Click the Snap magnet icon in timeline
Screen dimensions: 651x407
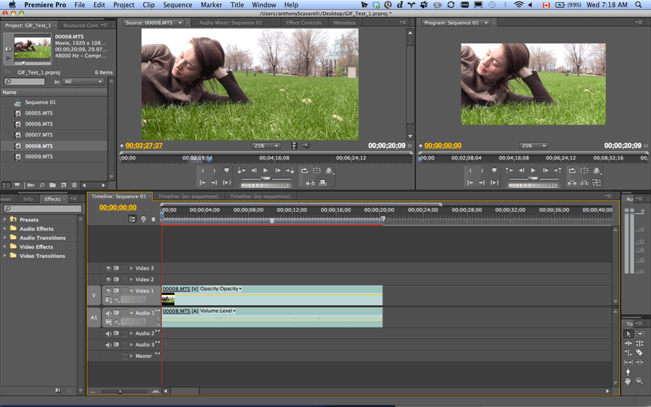(x=132, y=219)
